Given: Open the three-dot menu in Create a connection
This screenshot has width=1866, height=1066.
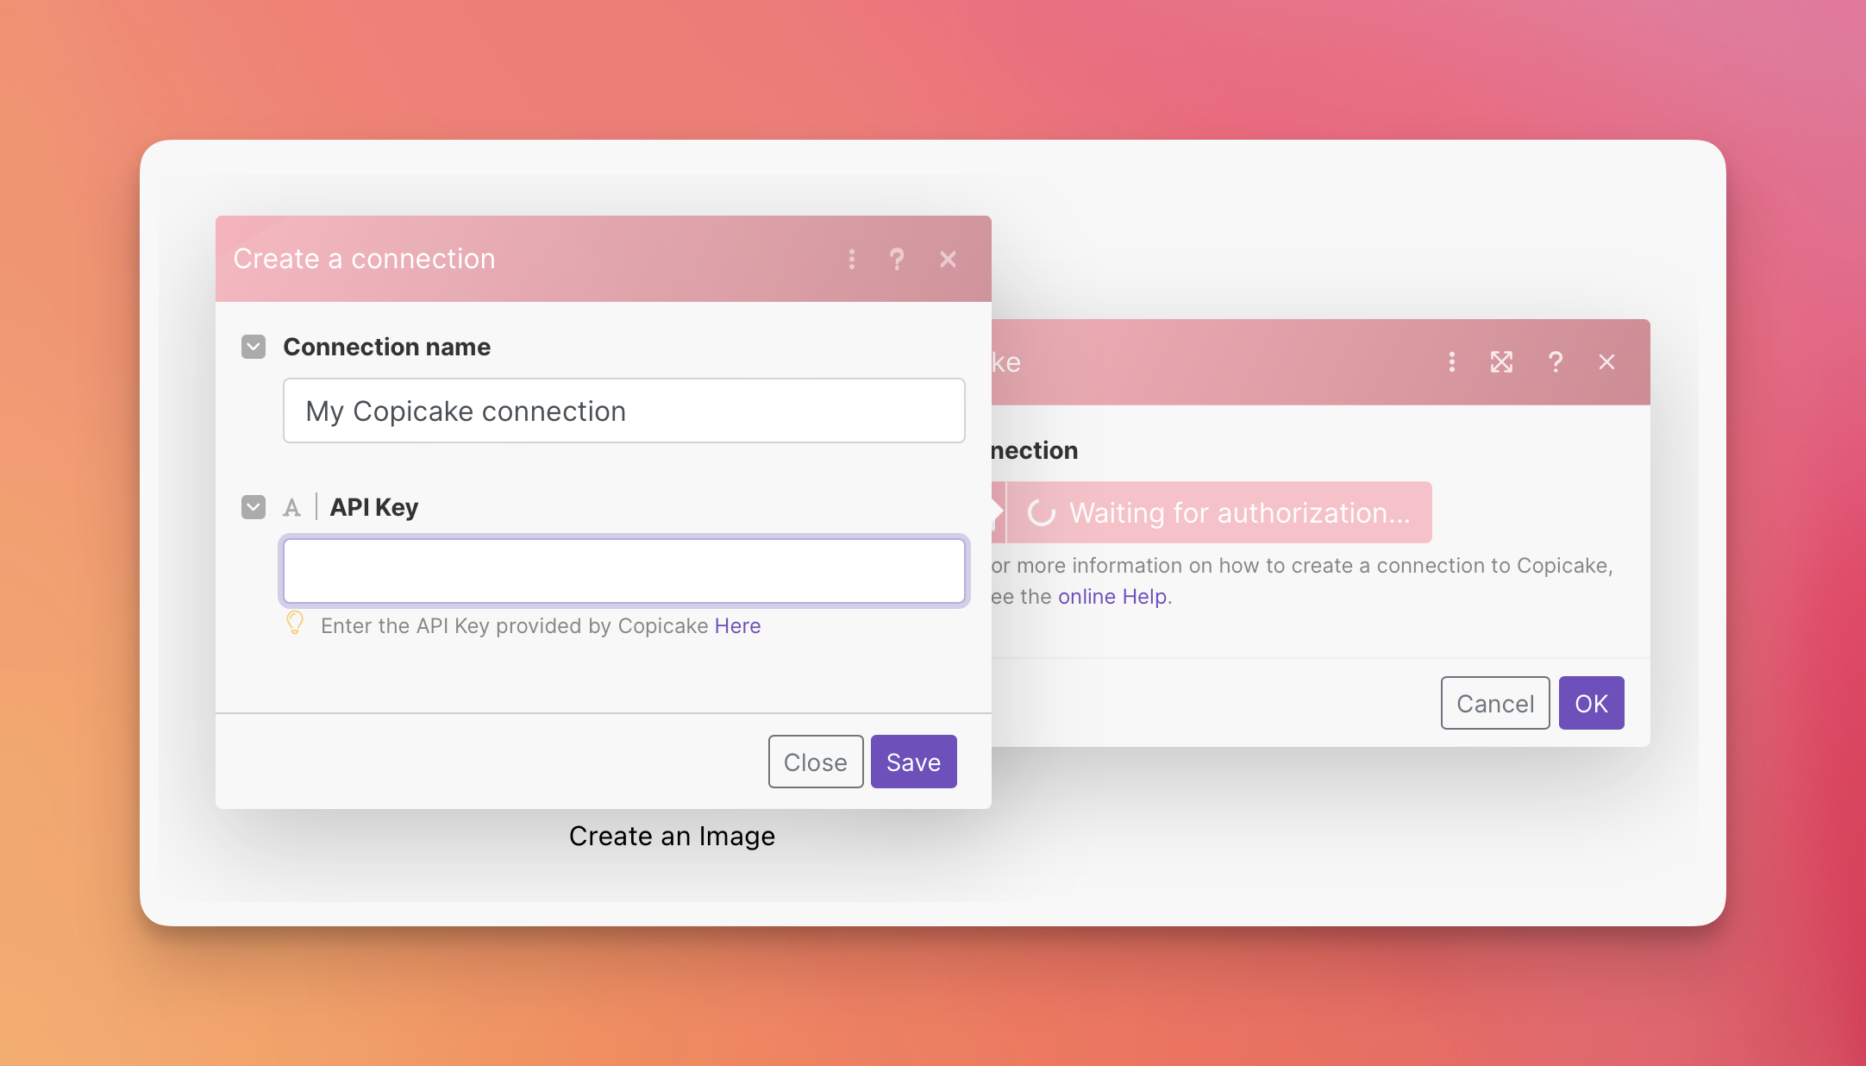Looking at the screenshot, I should click(x=852, y=260).
